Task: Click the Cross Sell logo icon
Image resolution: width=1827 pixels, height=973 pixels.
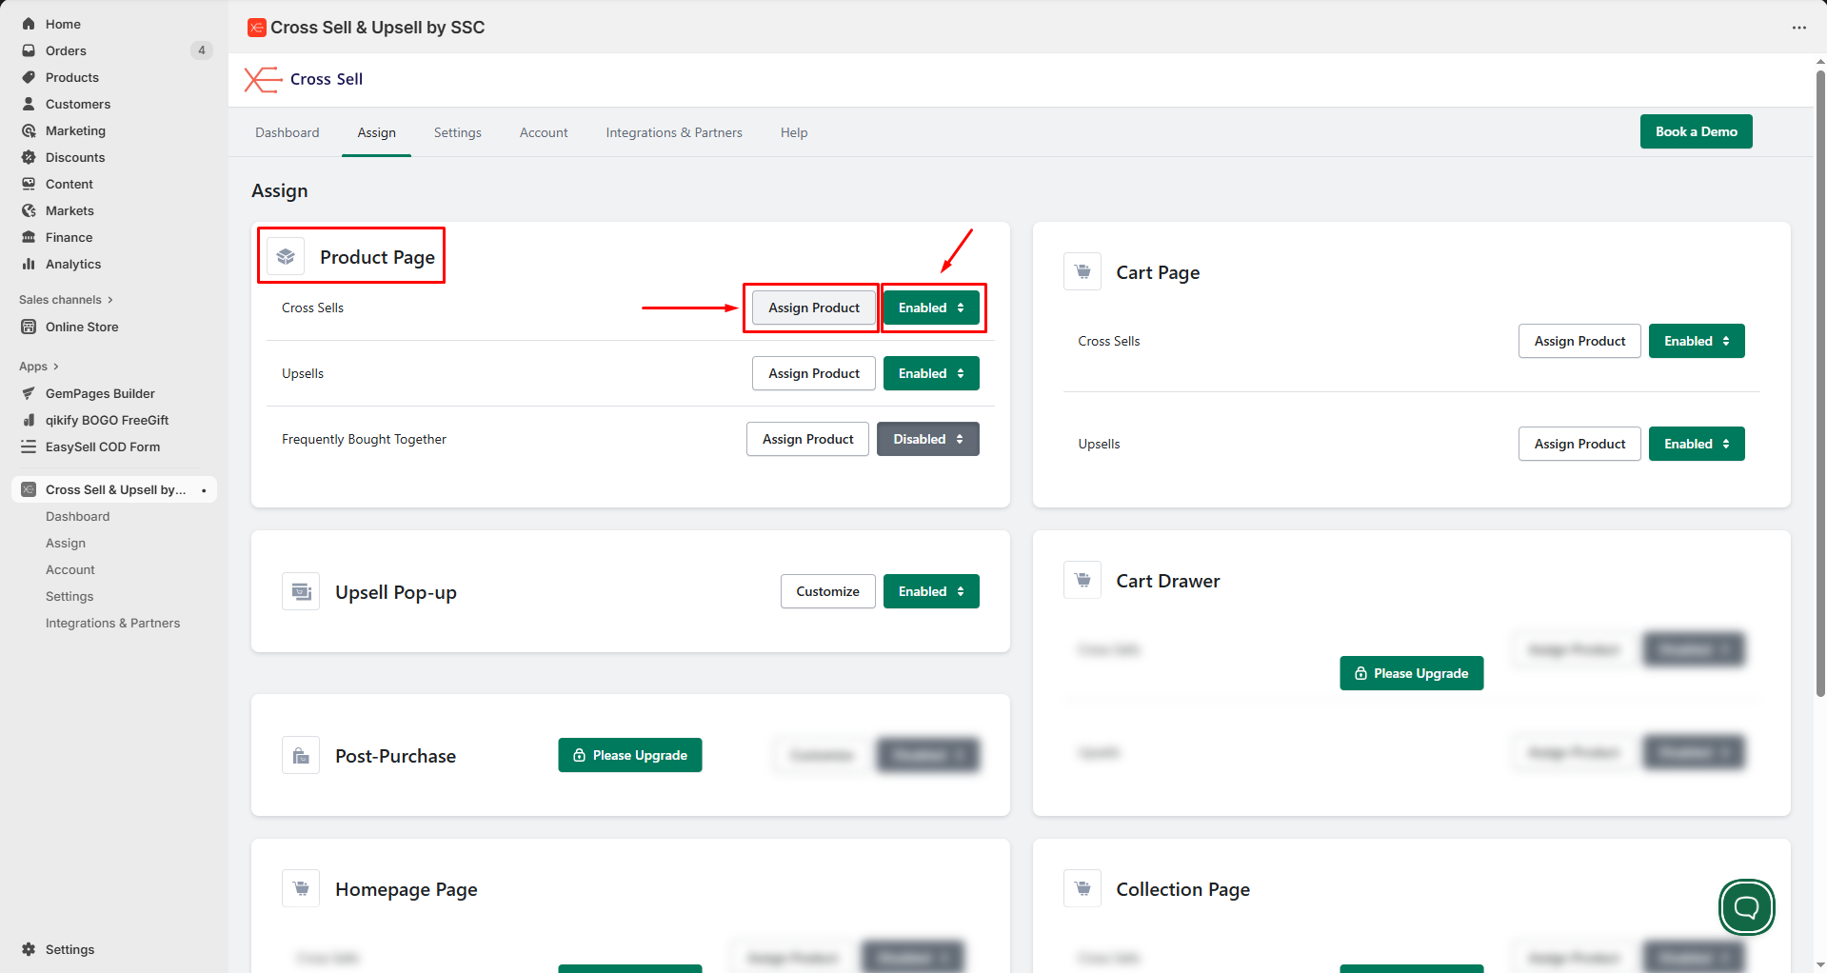Action: click(263, 79)
